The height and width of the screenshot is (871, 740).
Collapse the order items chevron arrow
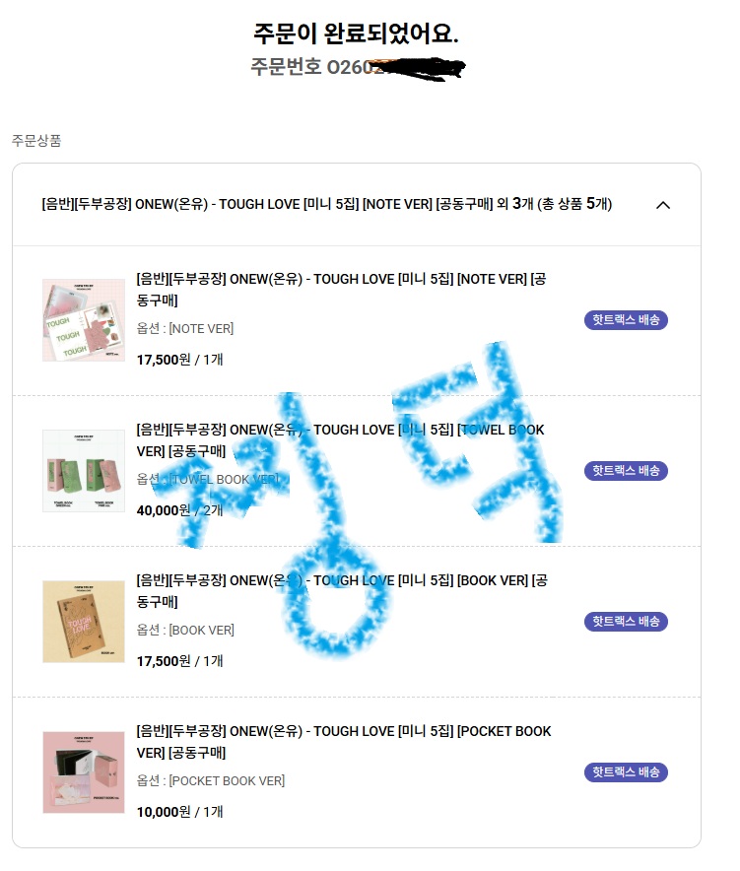point(663,205)
